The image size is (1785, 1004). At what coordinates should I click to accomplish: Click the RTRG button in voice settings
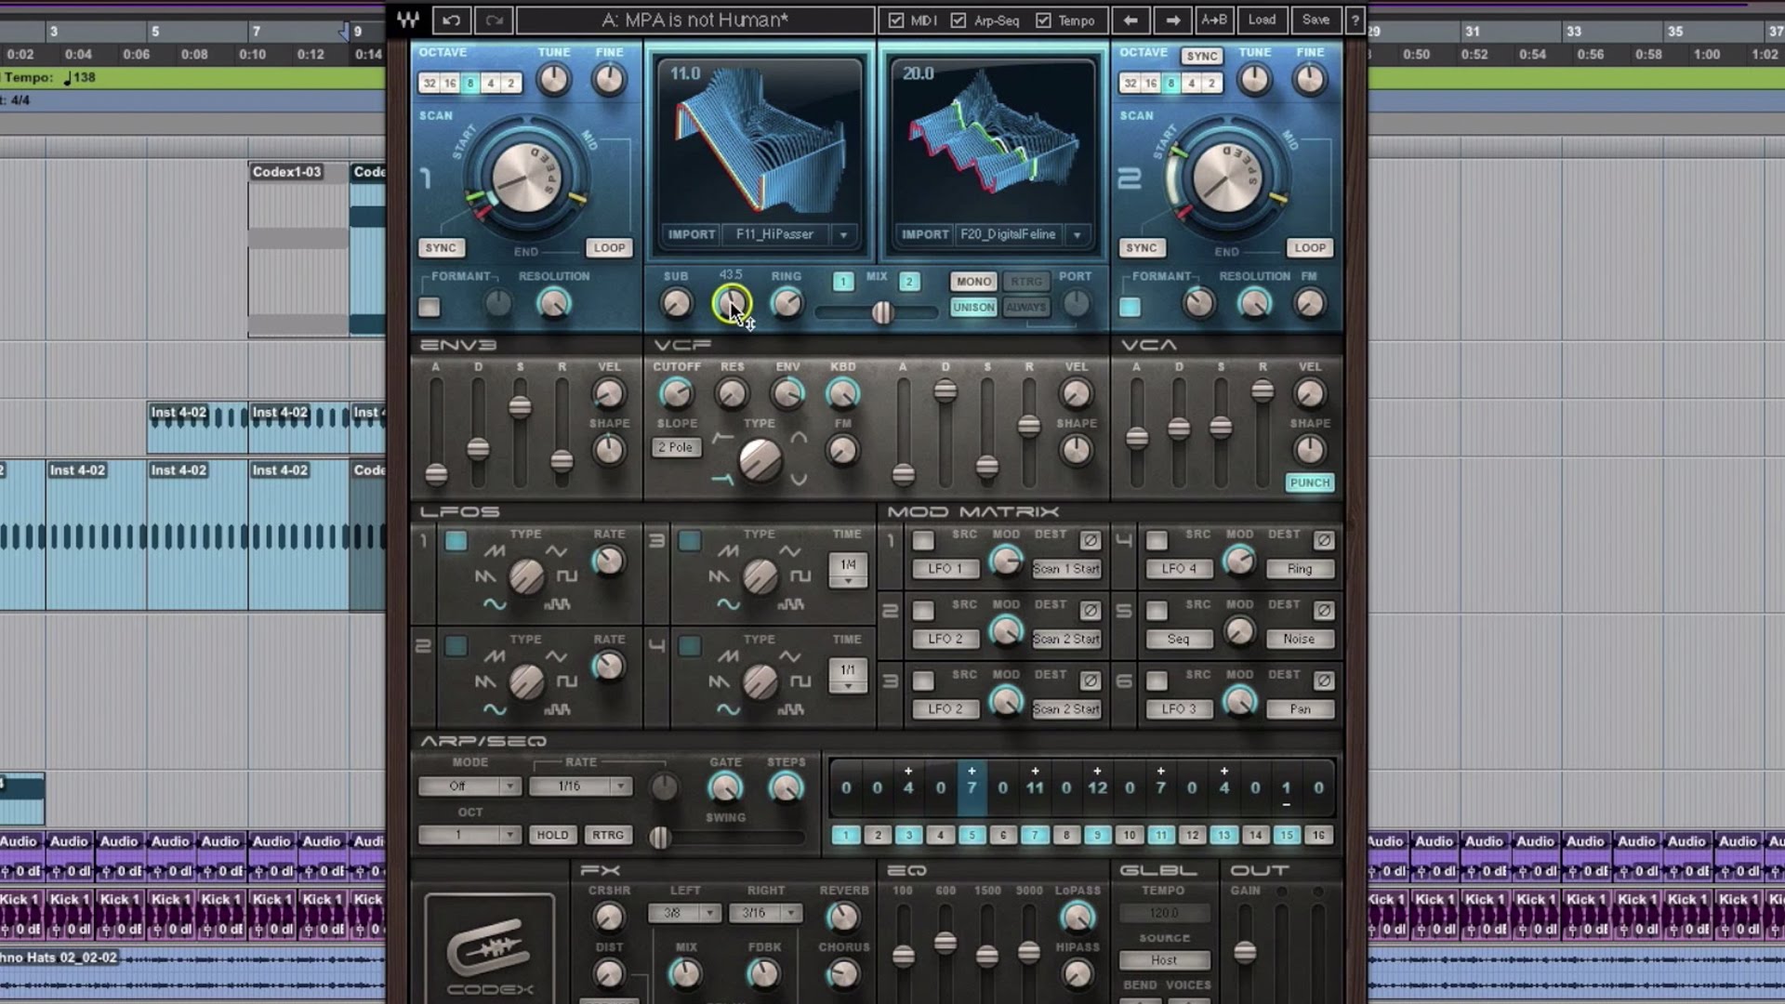(x=1025, y=282)
